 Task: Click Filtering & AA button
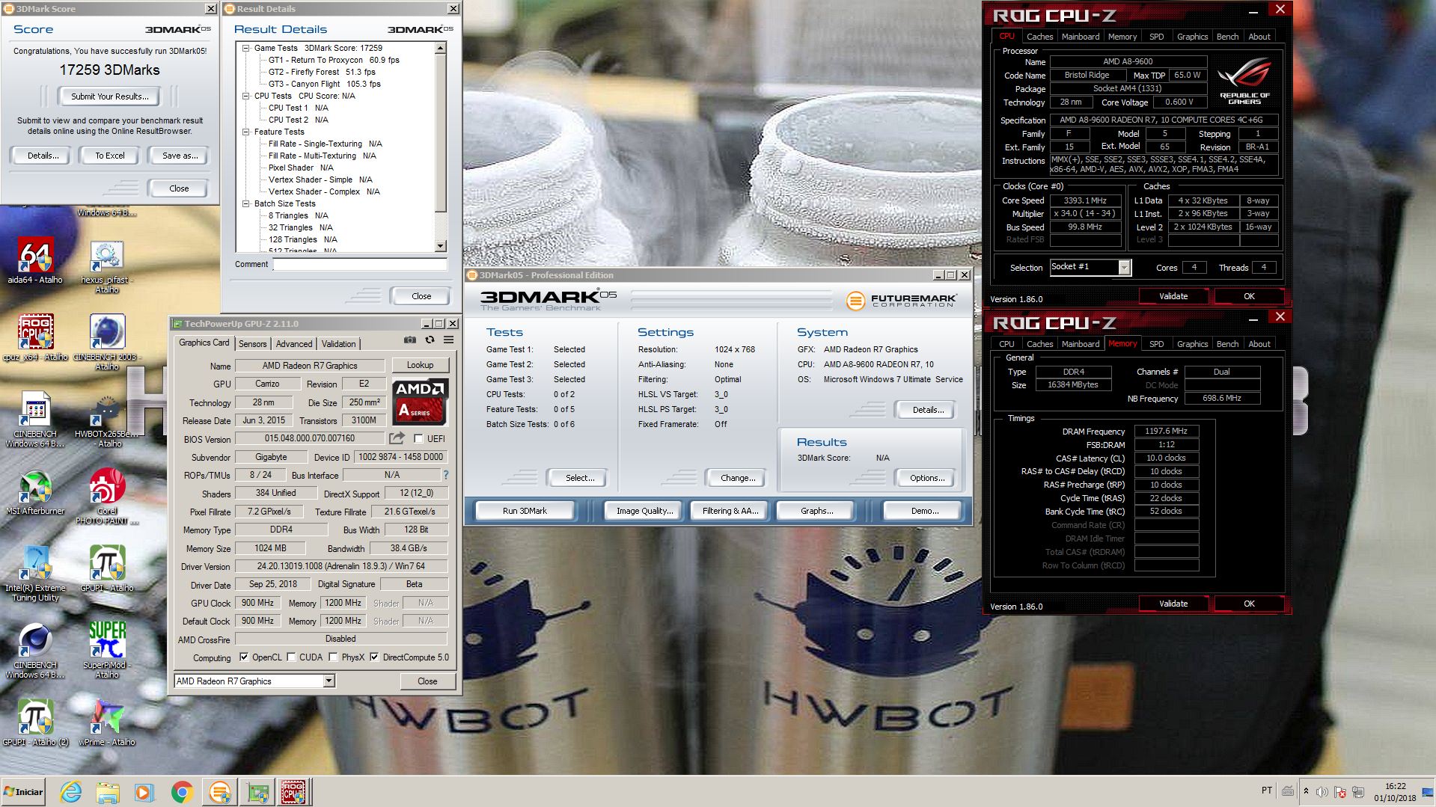pyautogui.click(x=730, y=511)
